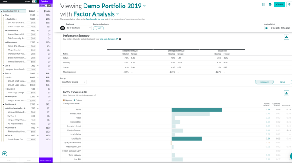292x163 pixels.
Task: Open the 60-40 Benchmark dropdown
Action: 78,28
